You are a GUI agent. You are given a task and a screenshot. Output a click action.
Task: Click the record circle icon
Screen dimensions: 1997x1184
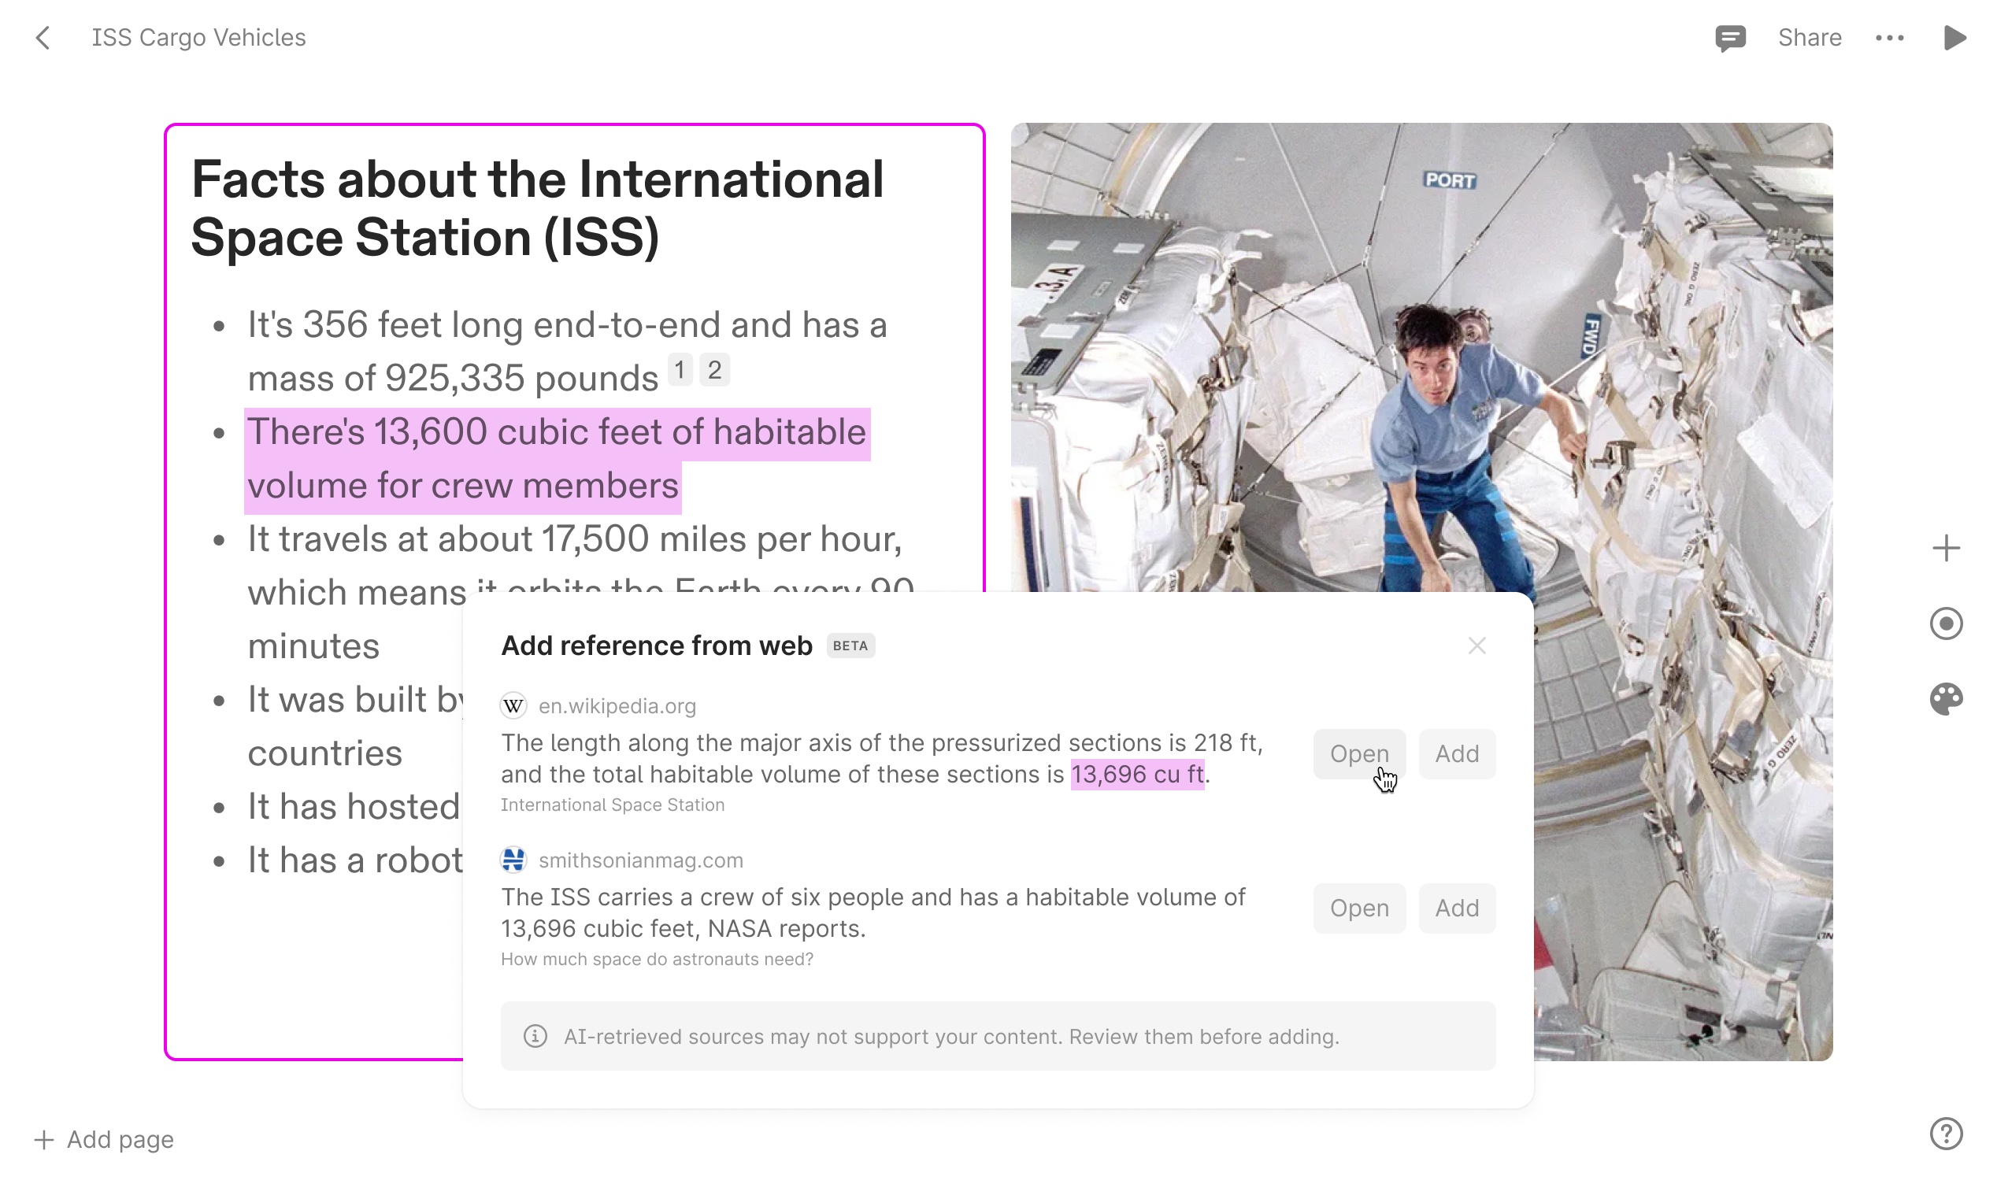pos(1945,623)
